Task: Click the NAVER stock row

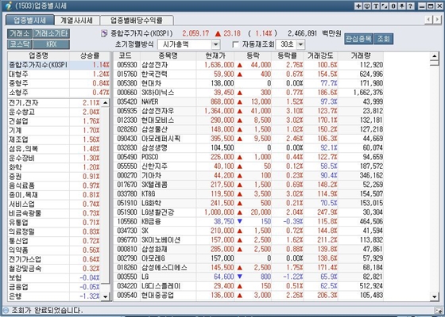Action: pyautogui.click(x=249, y=101)
